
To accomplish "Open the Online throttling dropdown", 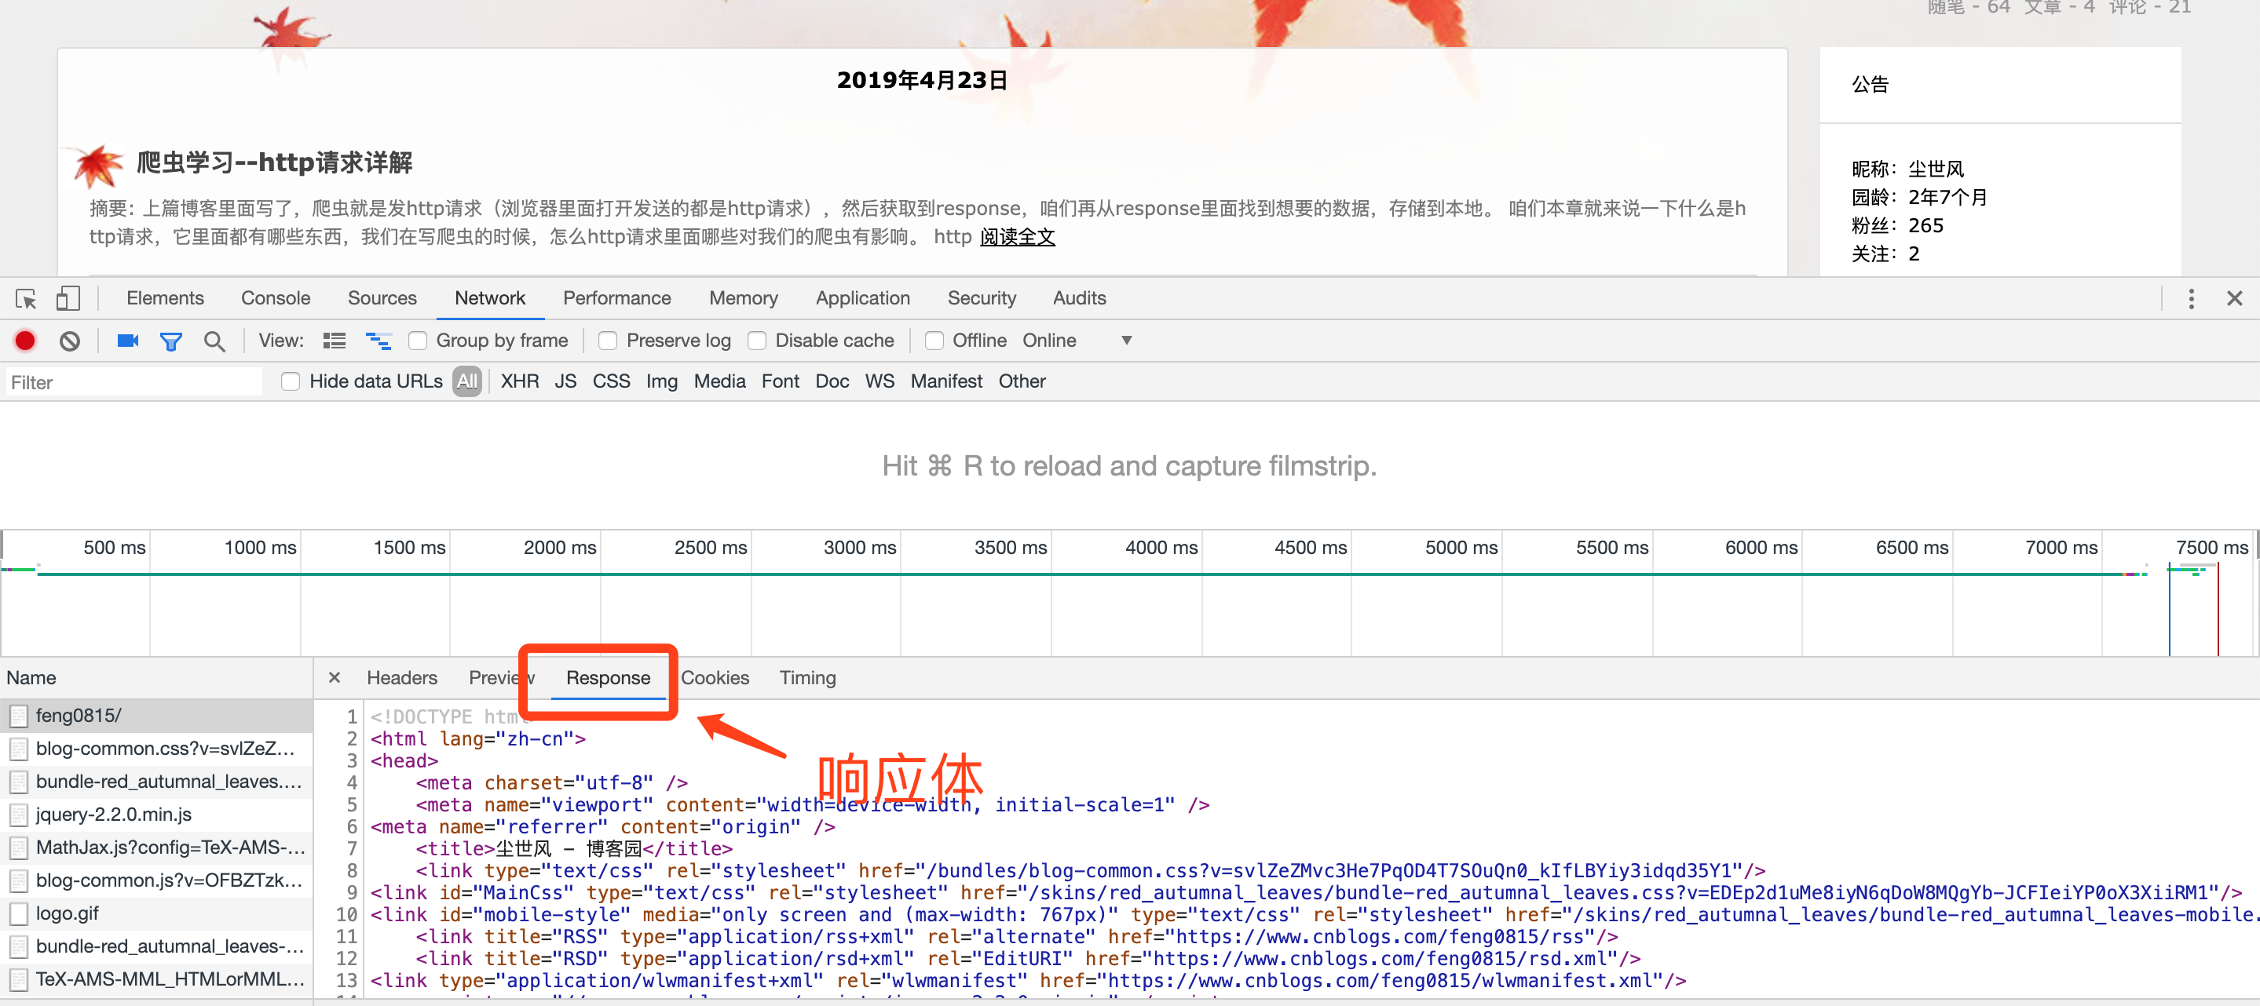I will click(x=1077, y=341).
